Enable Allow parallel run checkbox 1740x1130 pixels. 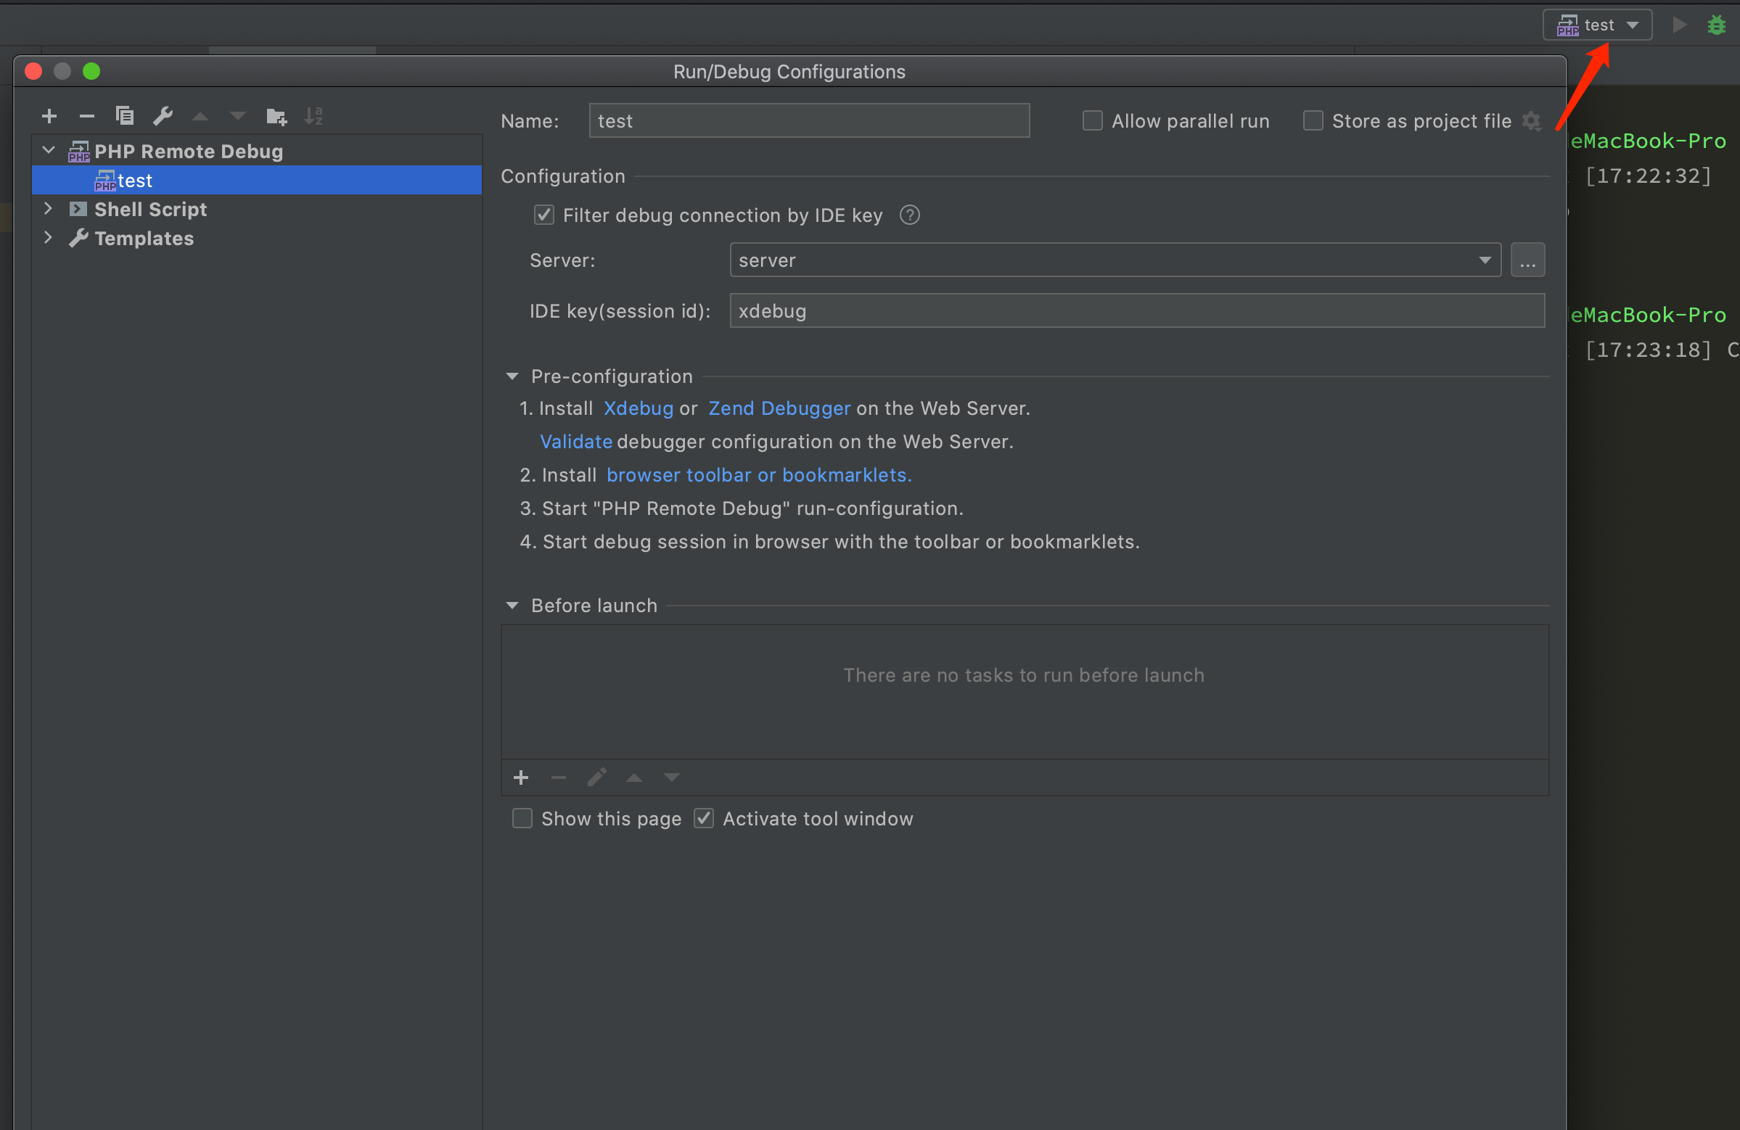pos(1092,120)
